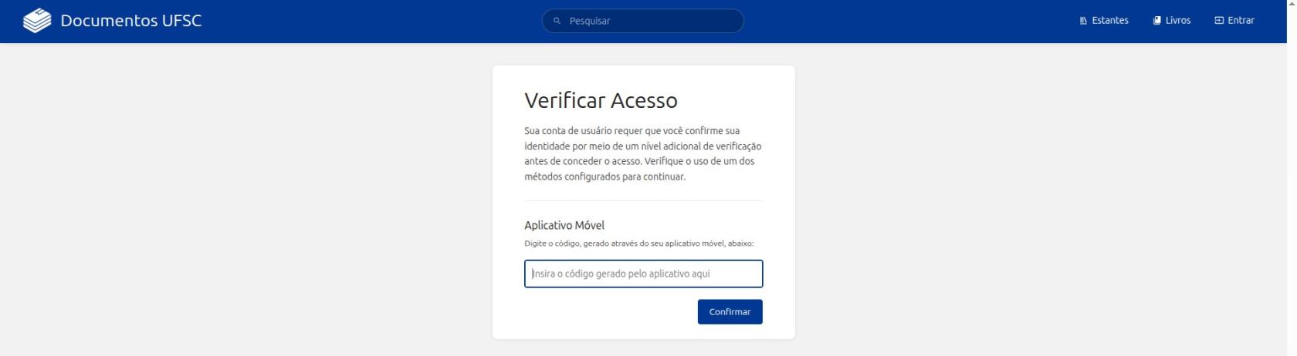This screenshot has width=1297, height=356.
Task: Focus the Pesquisar search box
Action: pos(643,21)
